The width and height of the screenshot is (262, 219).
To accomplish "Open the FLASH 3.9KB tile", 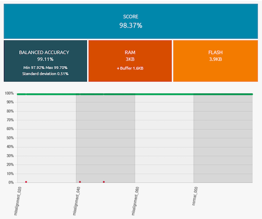I will click(215, 61).
